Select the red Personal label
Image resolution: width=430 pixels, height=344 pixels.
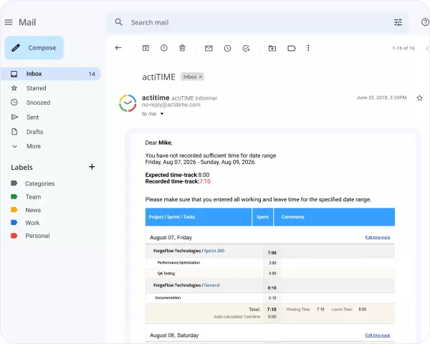point(30,236)
